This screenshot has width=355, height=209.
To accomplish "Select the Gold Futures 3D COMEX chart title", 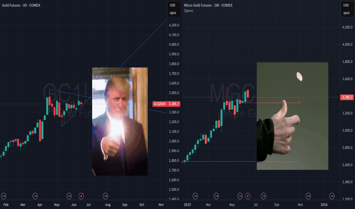I will [21, 5].
